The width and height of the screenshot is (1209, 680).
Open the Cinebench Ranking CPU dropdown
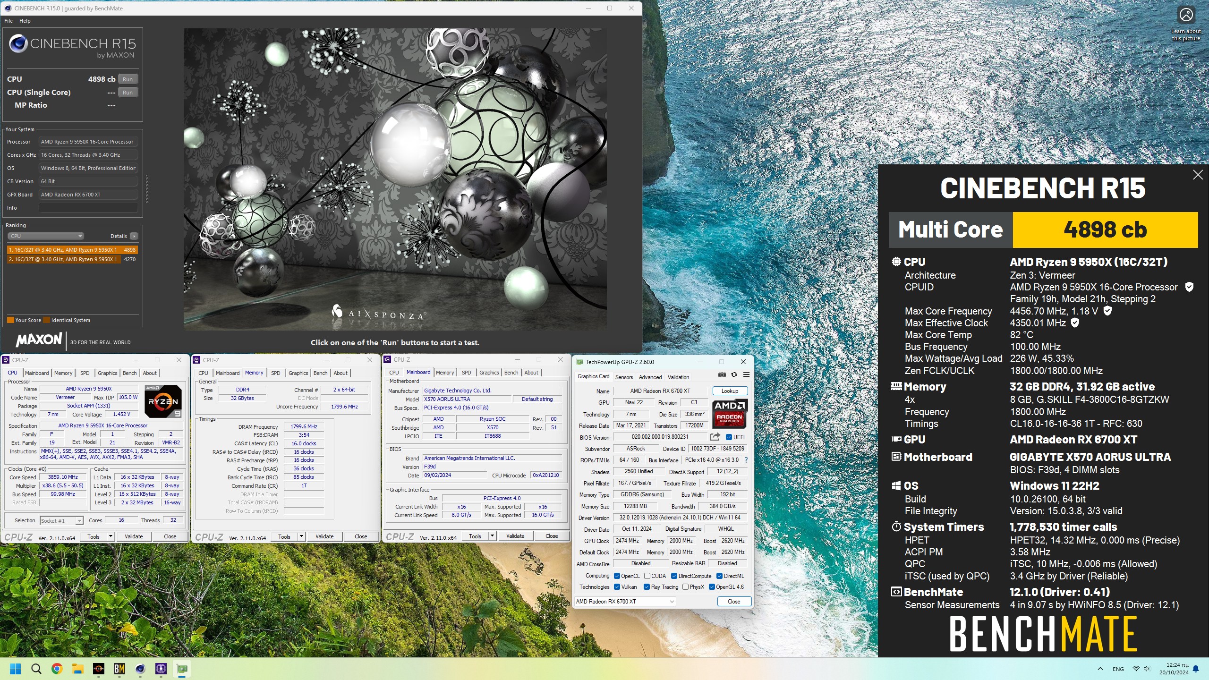point(46,236)
